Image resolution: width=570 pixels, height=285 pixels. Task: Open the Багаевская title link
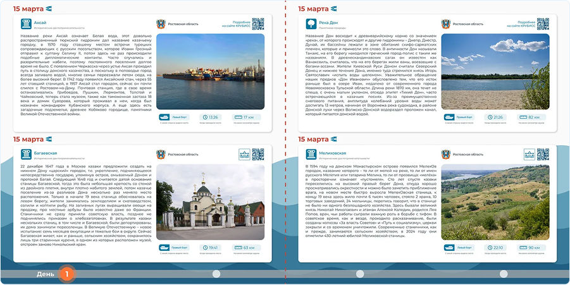[46, 153]
